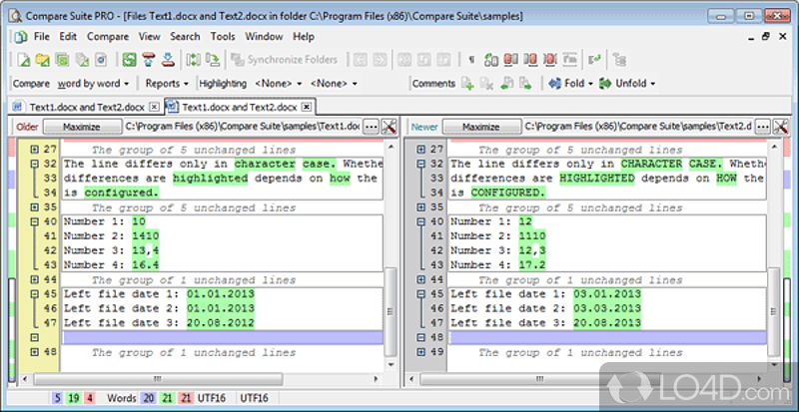The image size is (799, 412).
Task: Open the View menu
Action: (x=149, y=37)
